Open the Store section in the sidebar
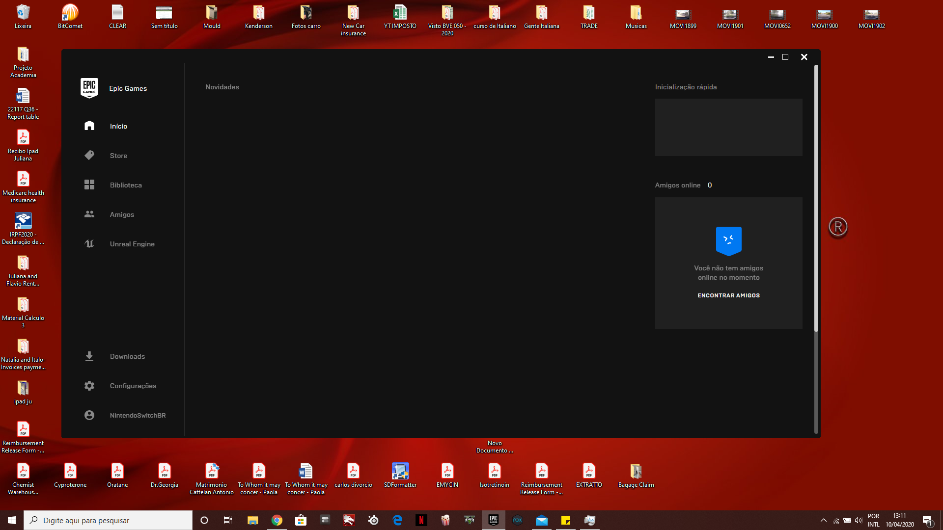Screen dimensions: 943x530 pyautogui.click(x=118, y=156)
